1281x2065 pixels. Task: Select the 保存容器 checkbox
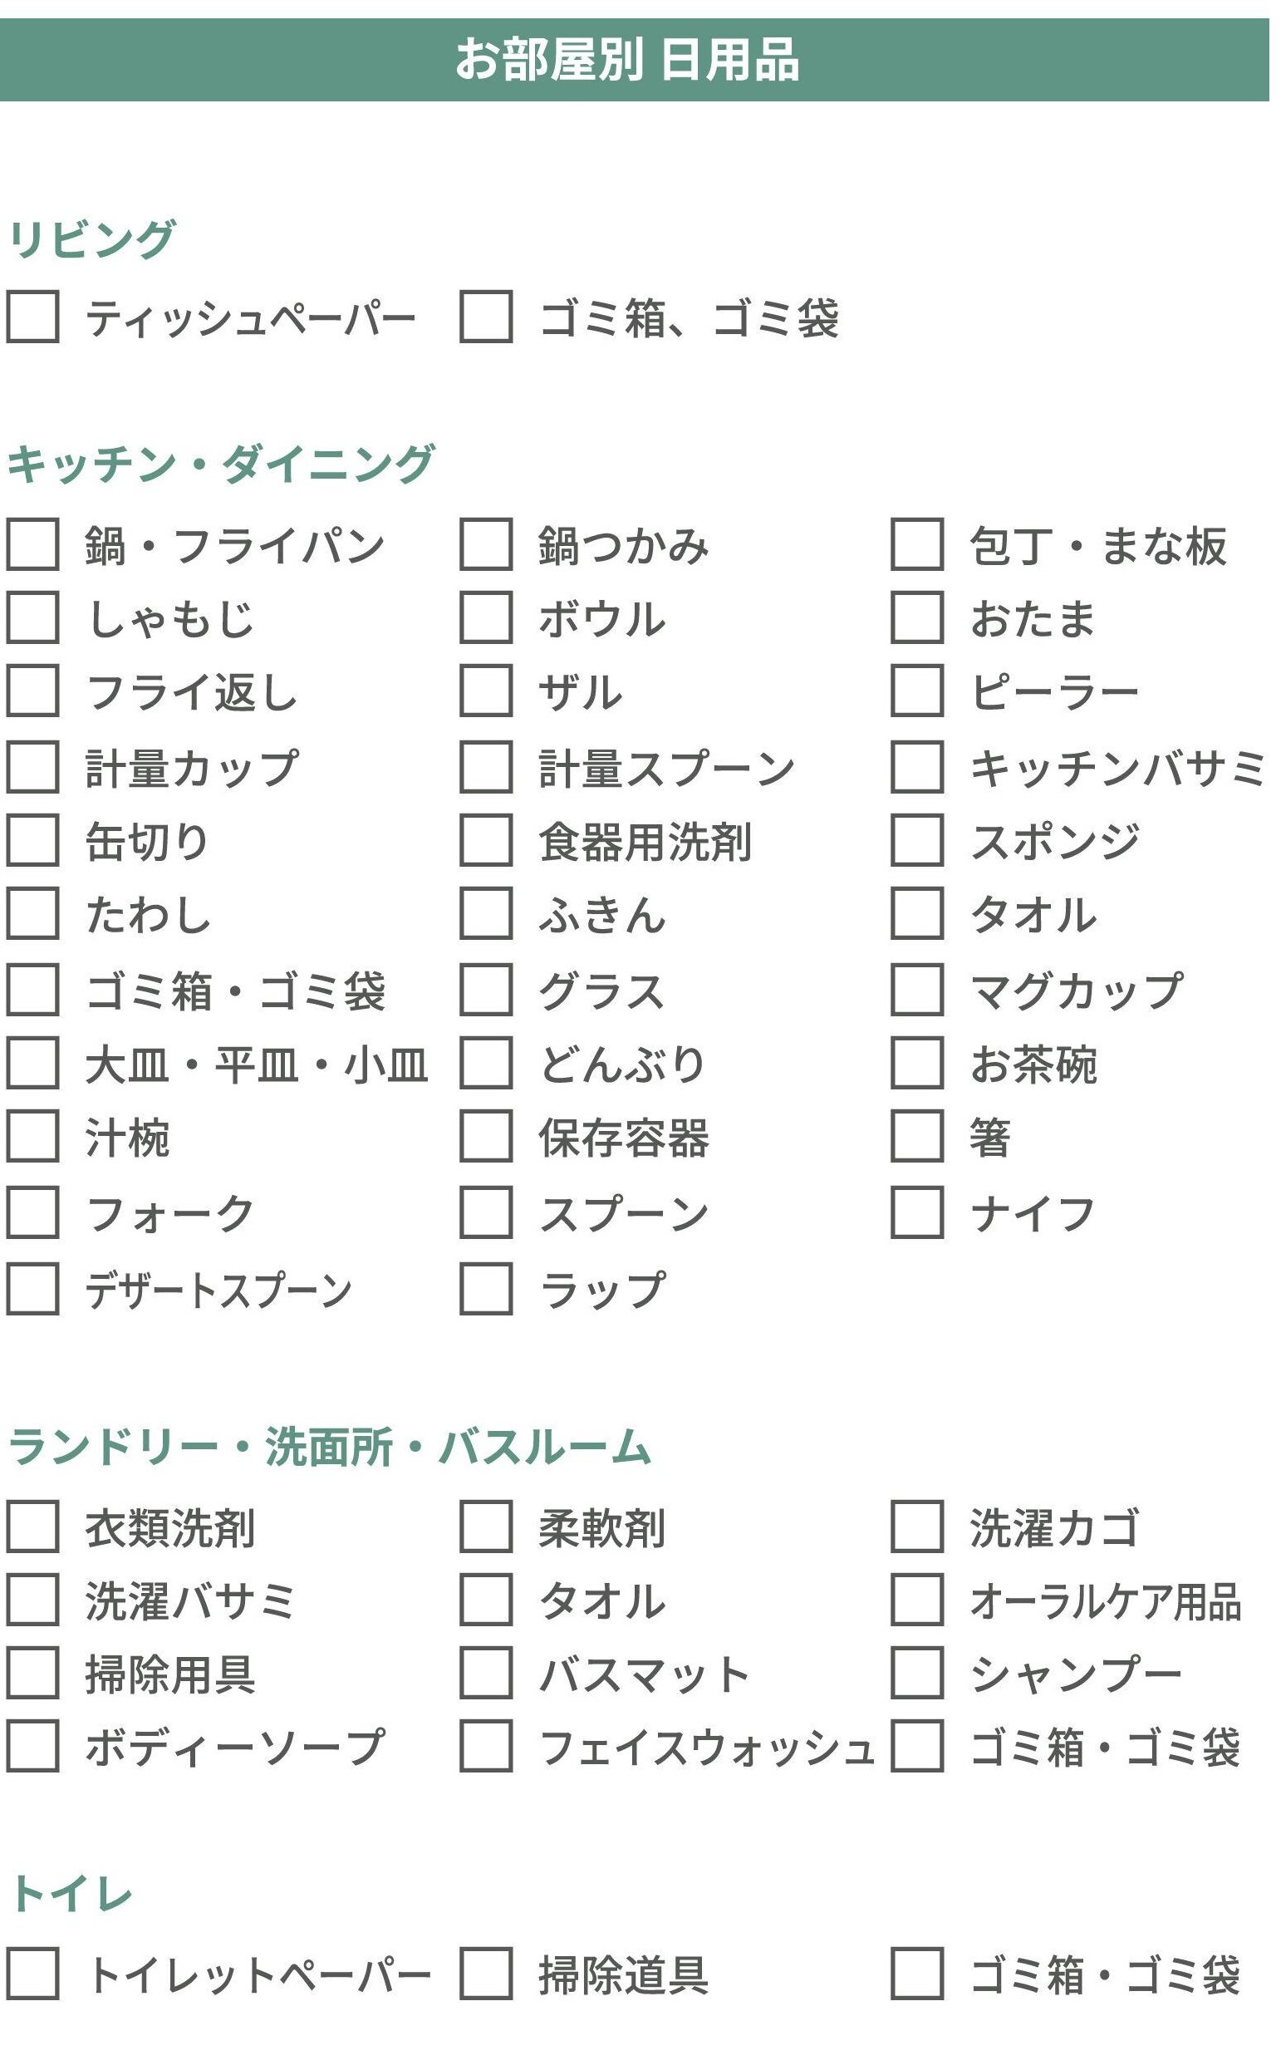coord(485,1135)
